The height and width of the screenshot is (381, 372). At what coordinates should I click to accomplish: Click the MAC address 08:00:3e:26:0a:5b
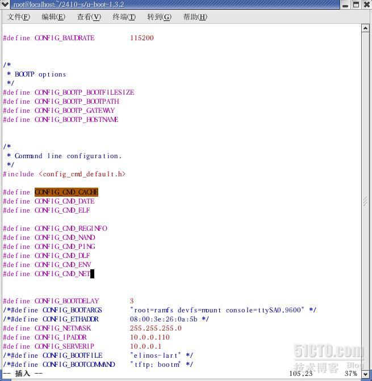[x=164, y=319]
